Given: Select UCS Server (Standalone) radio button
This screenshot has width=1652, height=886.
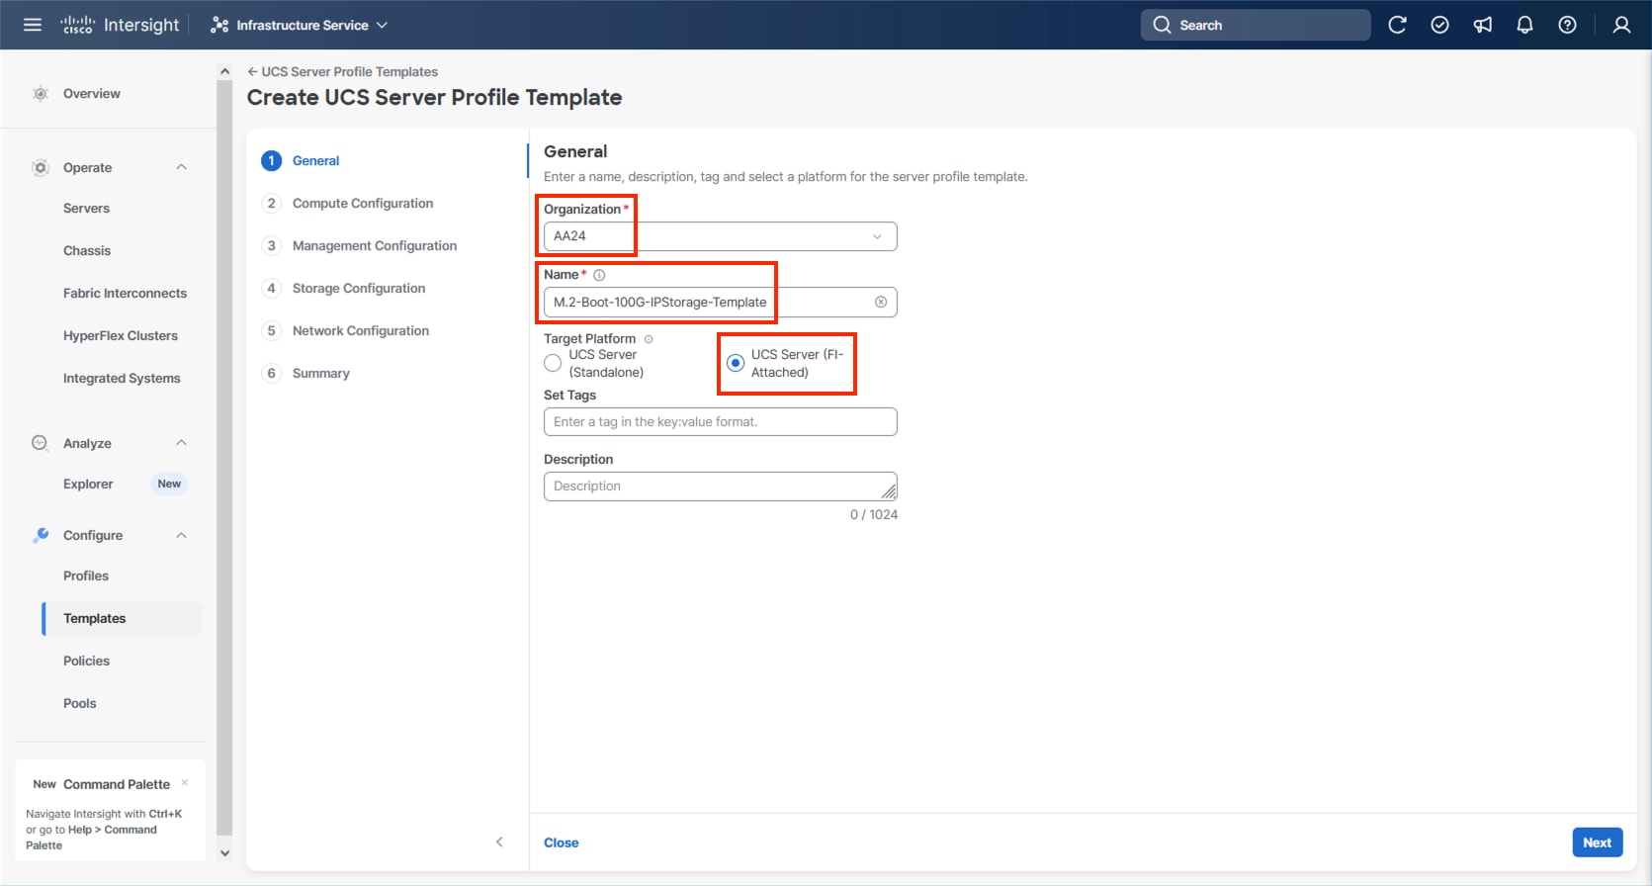Looking at the screenshot, I should pos(553,363).
